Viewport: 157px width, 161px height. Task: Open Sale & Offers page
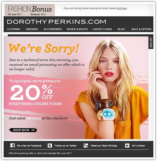tap(141, 29)
